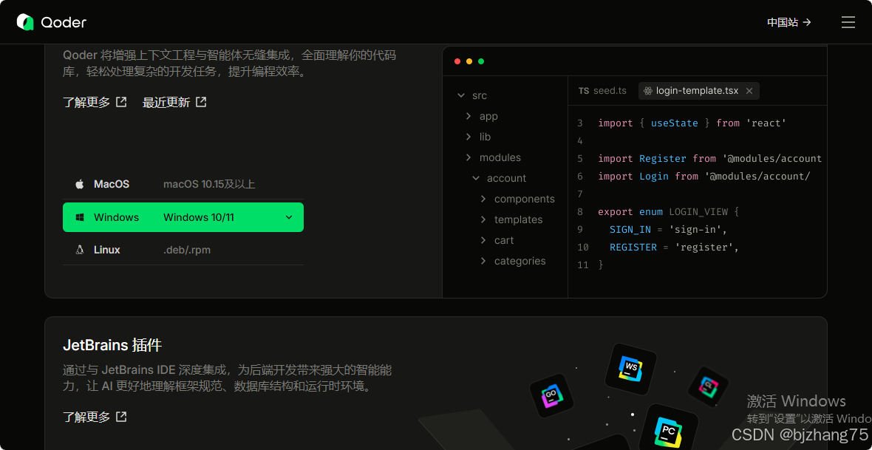
Task: Click the JetBrains 插件 heading
Action: [x=112, y=345]
